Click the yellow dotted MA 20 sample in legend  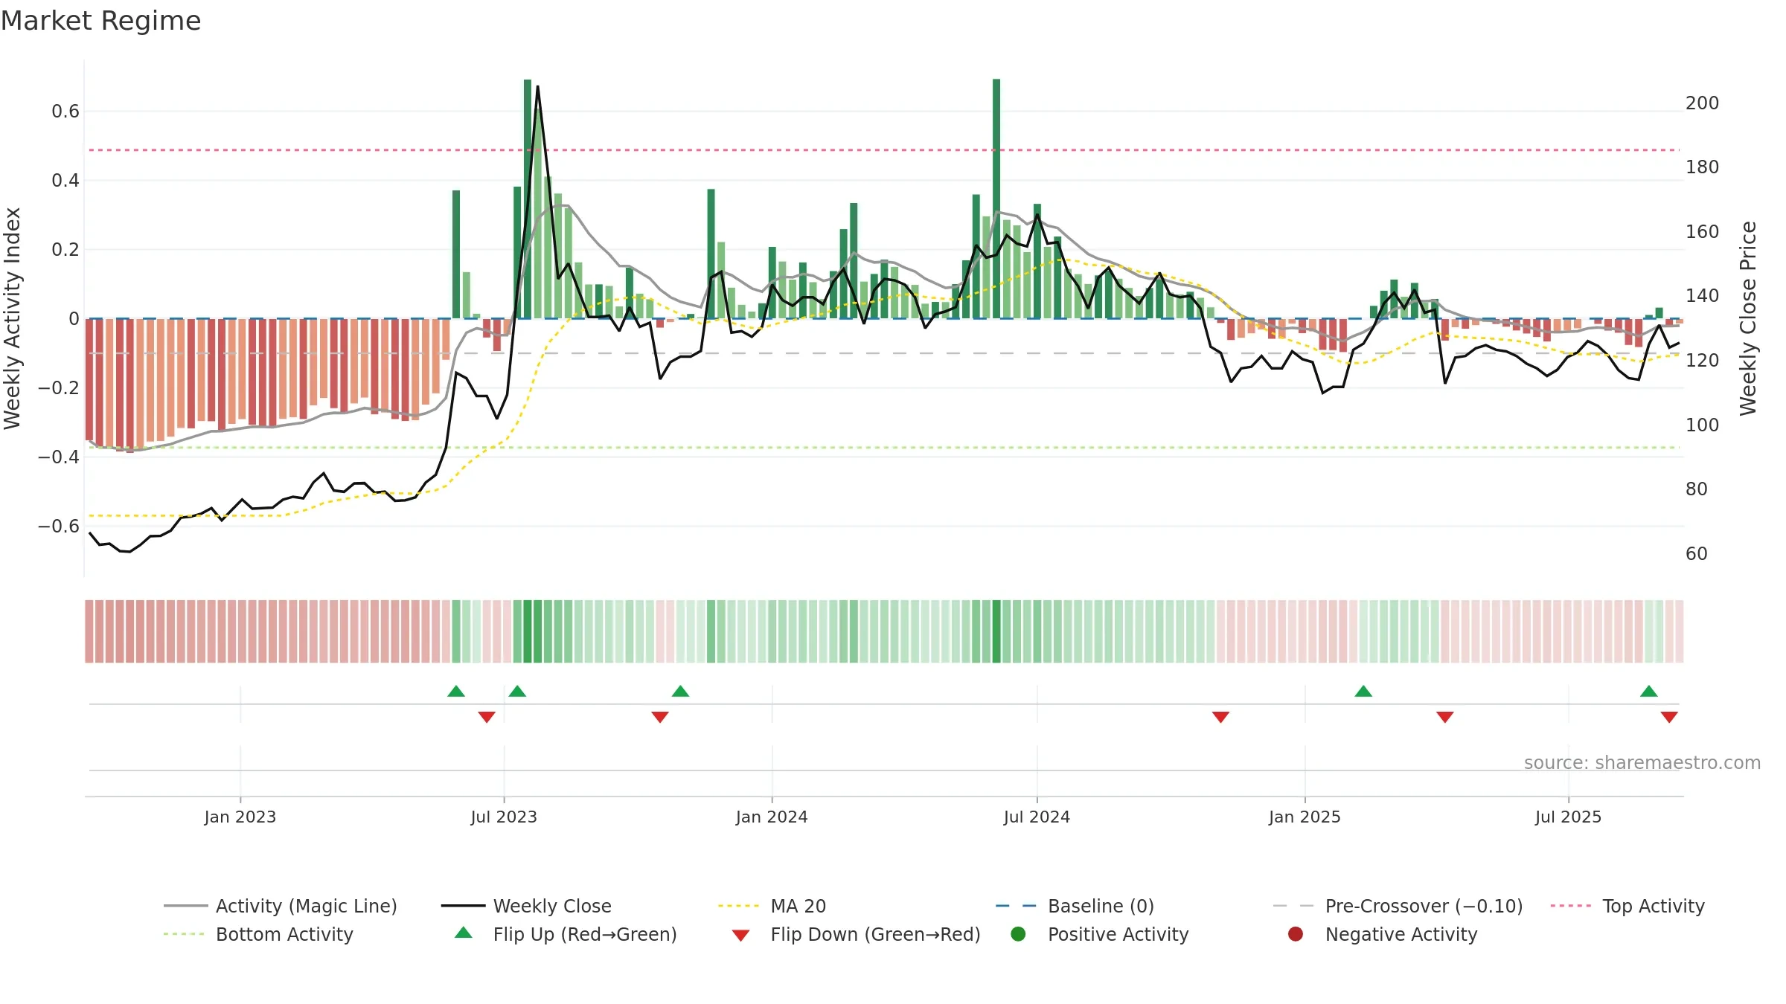[x=740, y=906]
